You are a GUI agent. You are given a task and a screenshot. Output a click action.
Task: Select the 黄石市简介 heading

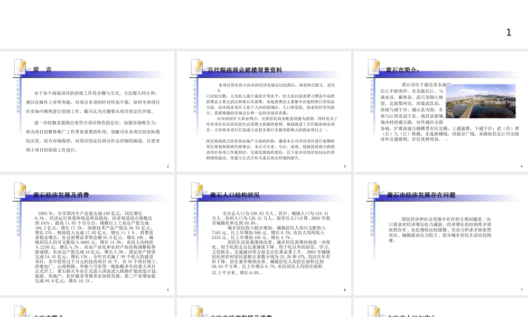(403, 70)
